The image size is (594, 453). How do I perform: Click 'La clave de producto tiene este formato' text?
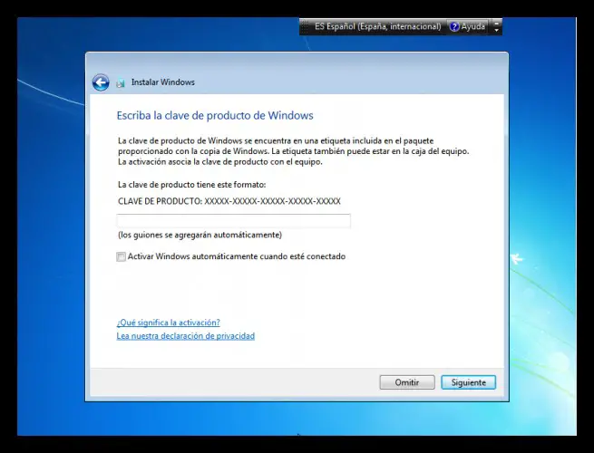pos(191,185)
